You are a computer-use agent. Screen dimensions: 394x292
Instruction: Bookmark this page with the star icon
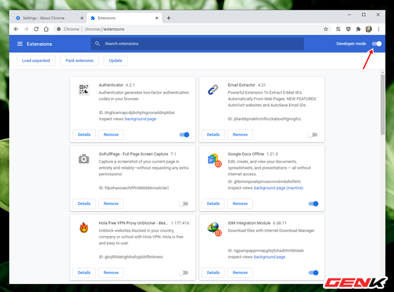[326, 29]
